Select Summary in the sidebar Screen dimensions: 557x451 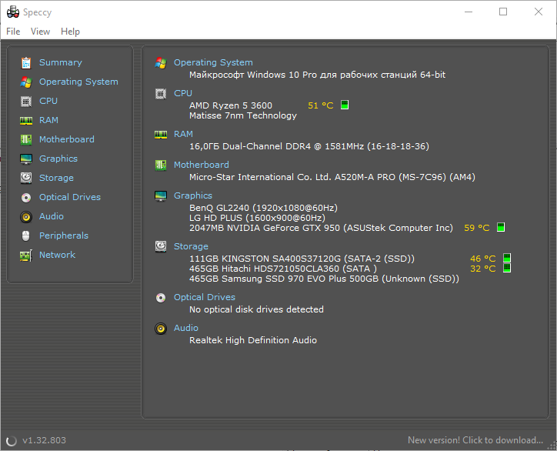pos(60,62)
